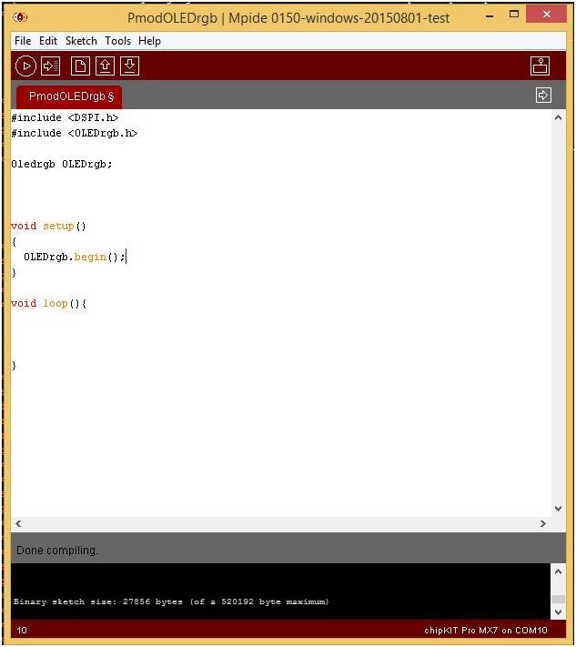Open the Sketch menu
Image resolution: width=576 pixels, height=647 pixels.
[x=81, y=41]
